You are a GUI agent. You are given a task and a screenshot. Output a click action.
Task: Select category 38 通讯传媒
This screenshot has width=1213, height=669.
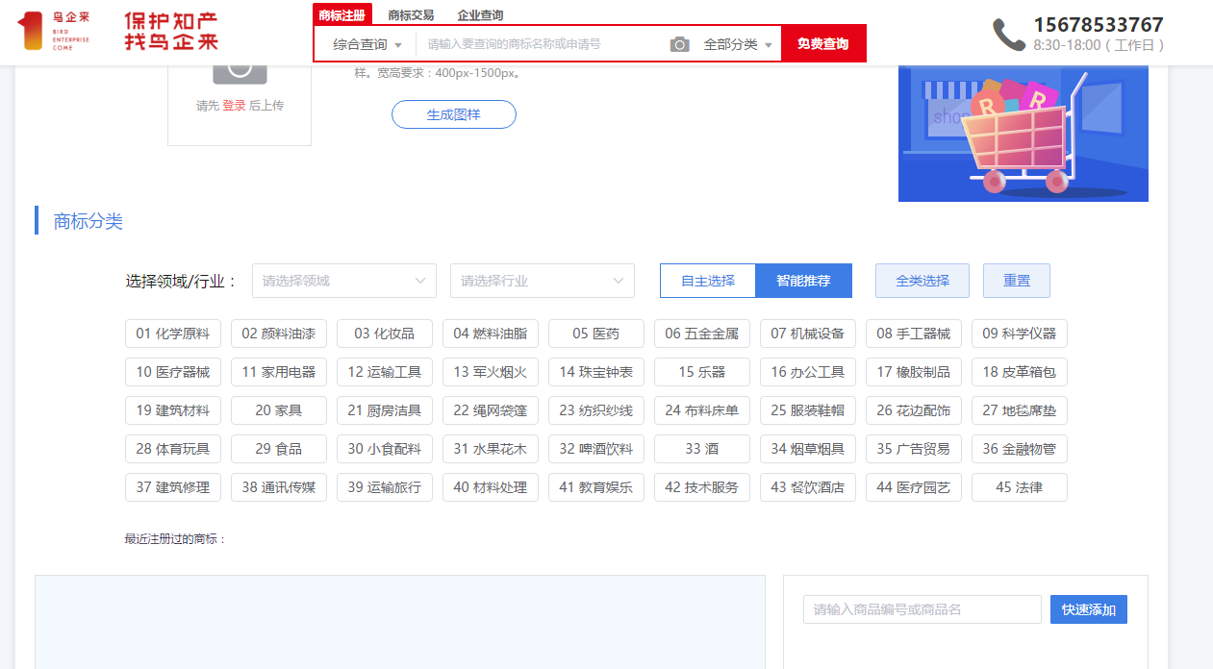coord(279,487)
